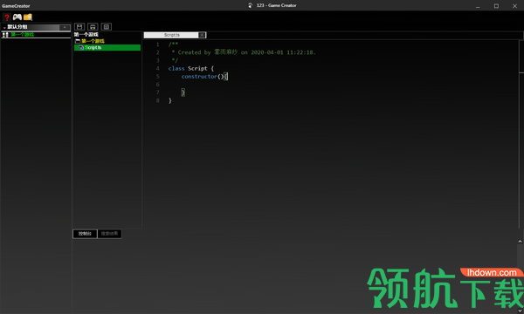Close the Script.ts editor tab
This screenshot has height=314, width=524.
[x=202, y=35]
